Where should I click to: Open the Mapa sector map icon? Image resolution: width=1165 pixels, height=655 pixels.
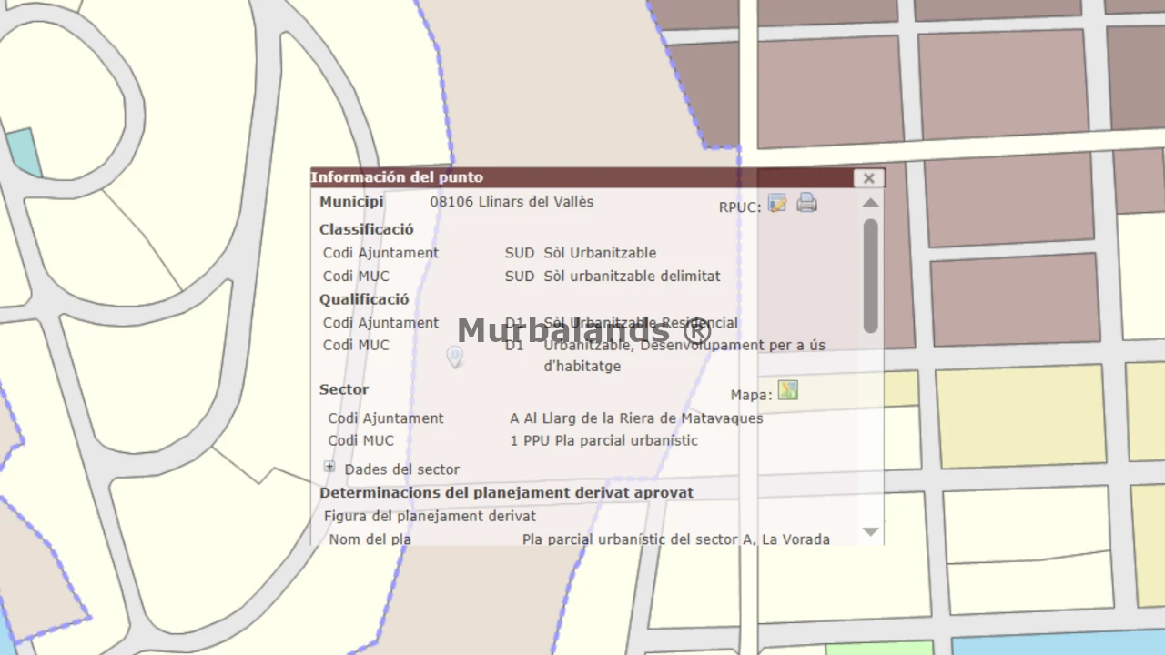(787, 391)
